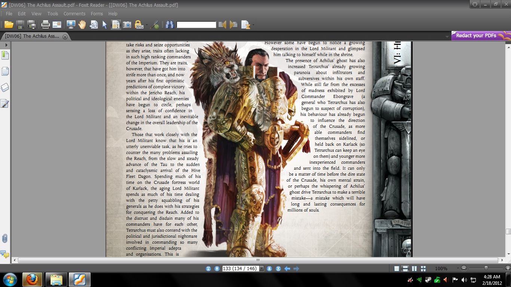511x287 pixels.
Task: Open the Layers panel
Action: point(5,87)
